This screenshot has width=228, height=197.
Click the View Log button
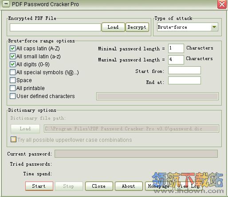189,186
